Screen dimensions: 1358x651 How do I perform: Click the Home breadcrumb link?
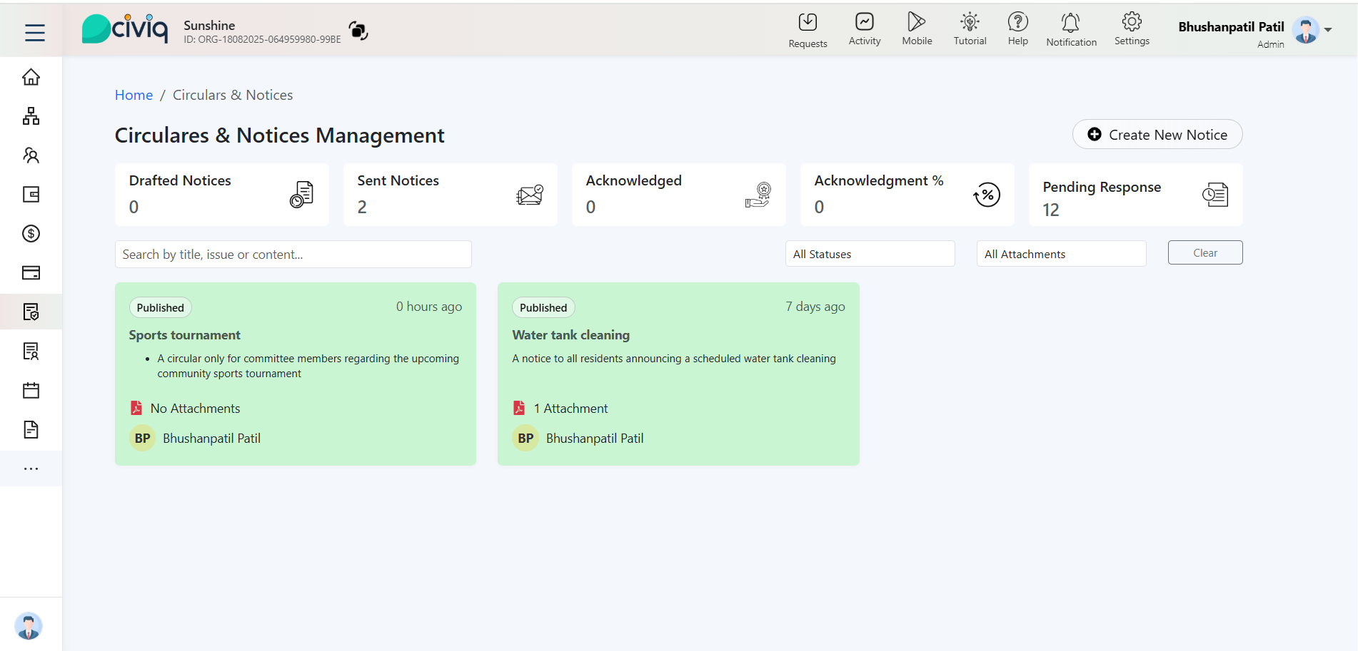[x=134, y=95]
